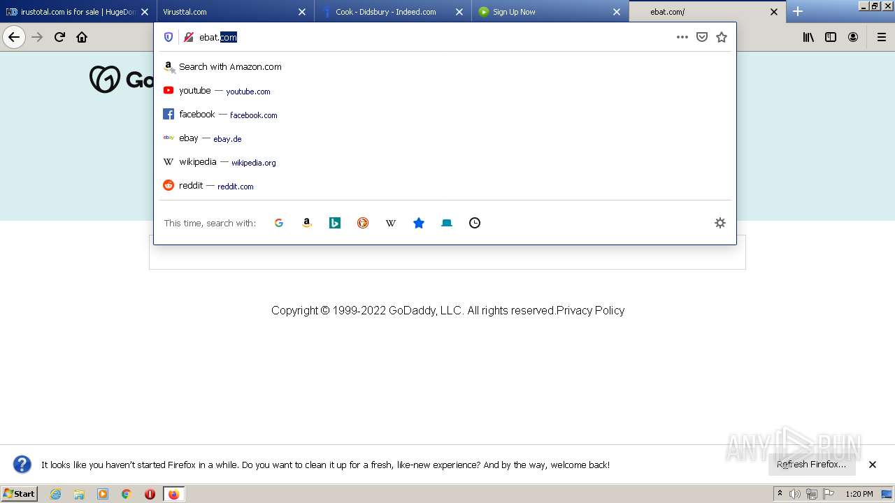The width and height of the screenshot is (895, 503).
Task: Show sidebars button
Action: (x=831, y=37)
